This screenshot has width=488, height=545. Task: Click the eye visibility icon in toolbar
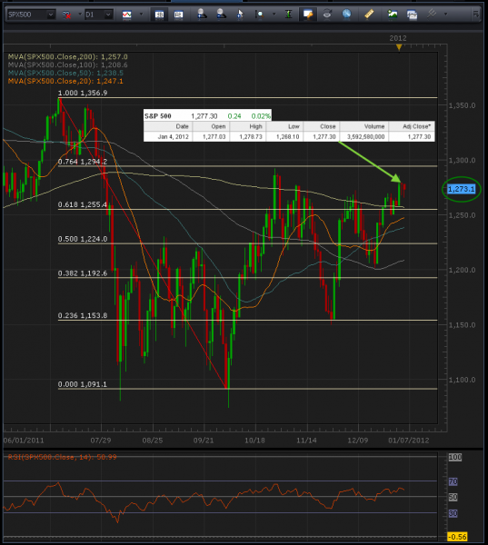point(327,15)
